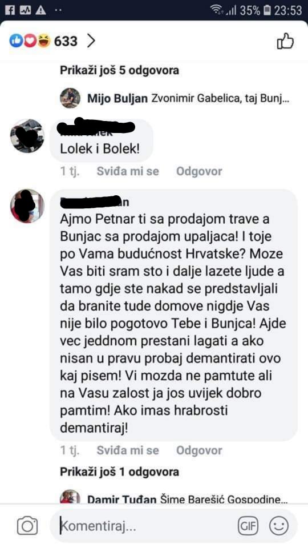Viewport: 308px width, 548px height.
Task: Tap 'Odgovor' under the long comment
Action: [x=199, y=450]
